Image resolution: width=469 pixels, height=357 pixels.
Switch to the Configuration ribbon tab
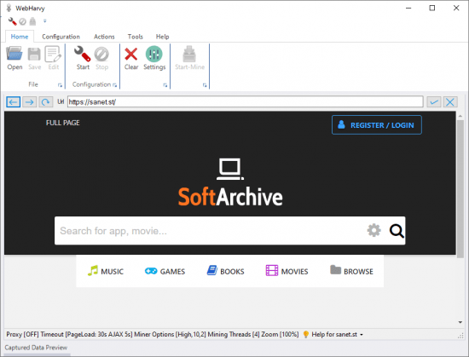point(61,37)
